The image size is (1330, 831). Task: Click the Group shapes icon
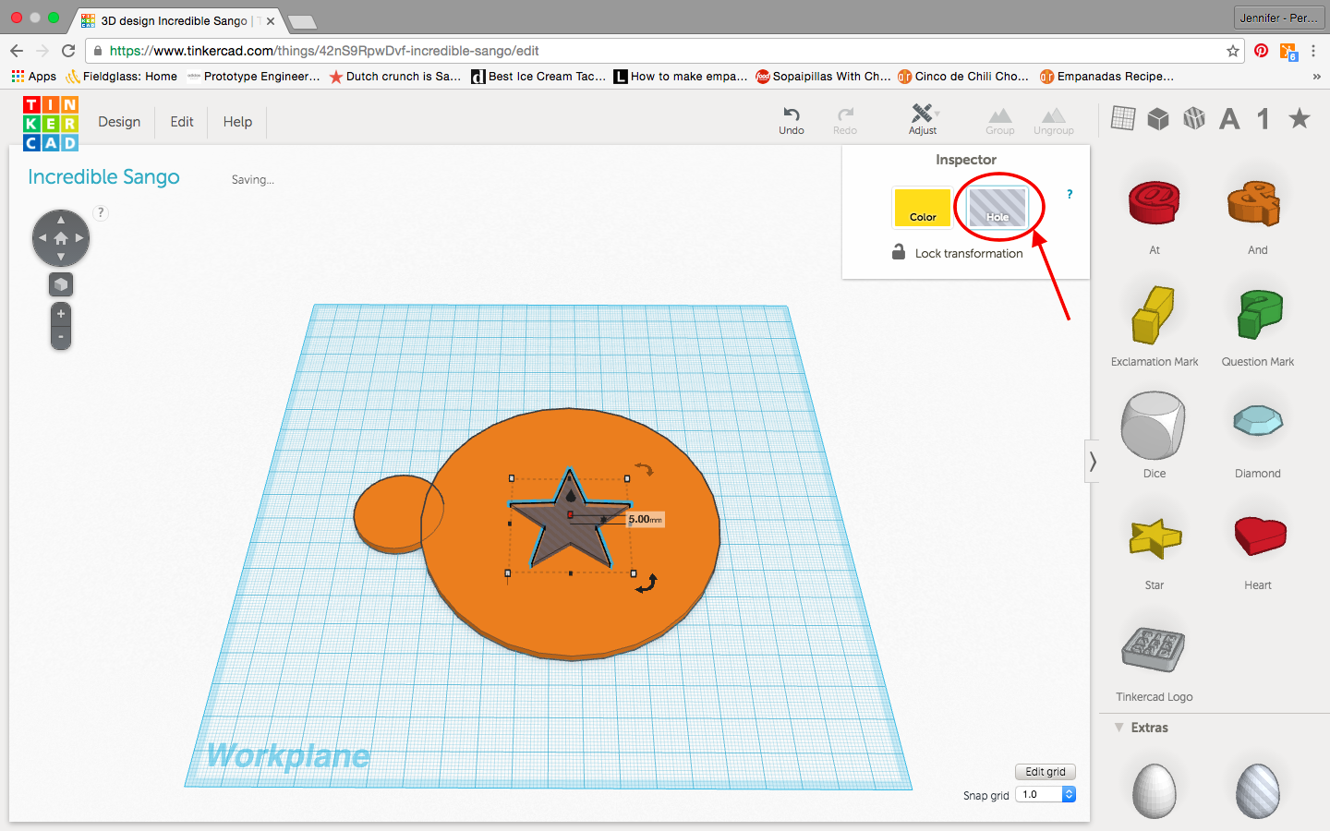point(999,115)
